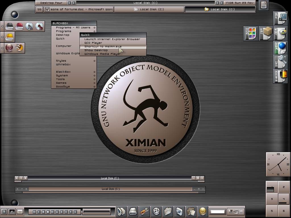291x218 pixels.
Task: Select the inactive Local Disk (C:) taskbar button
Action: click(x=149, y=9)
